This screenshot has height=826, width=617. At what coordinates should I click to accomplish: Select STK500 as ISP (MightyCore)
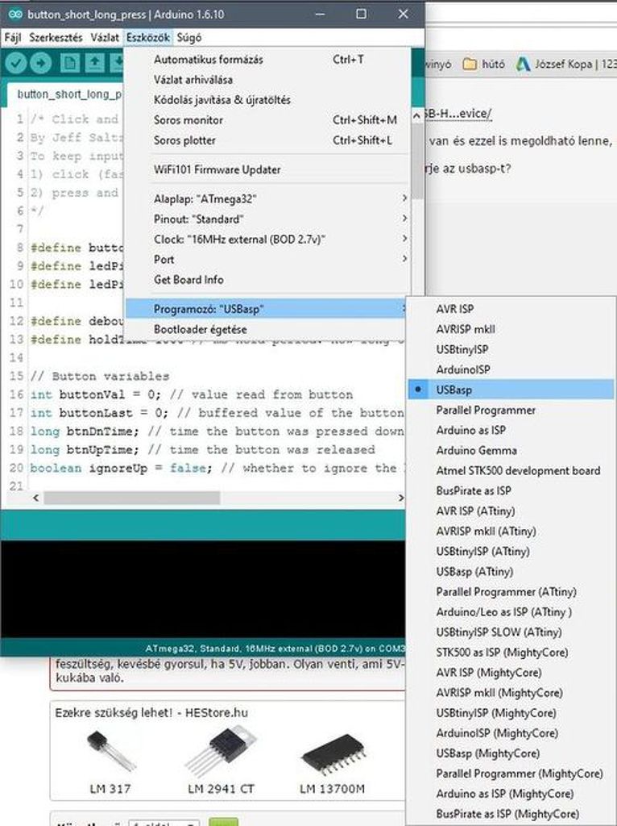tap(510, 652)
